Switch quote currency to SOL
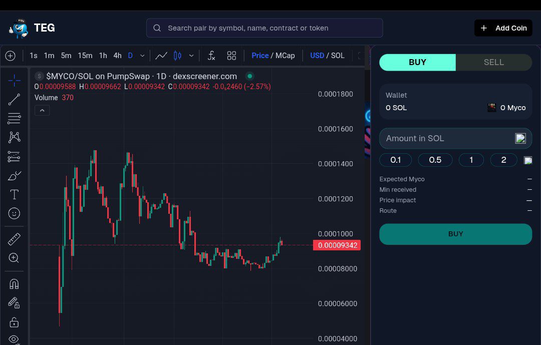The image size is (541, 345). point(338,56)
